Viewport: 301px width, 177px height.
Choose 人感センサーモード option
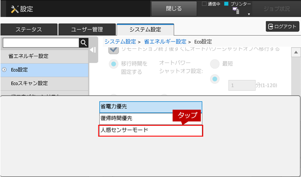point(150,131)
